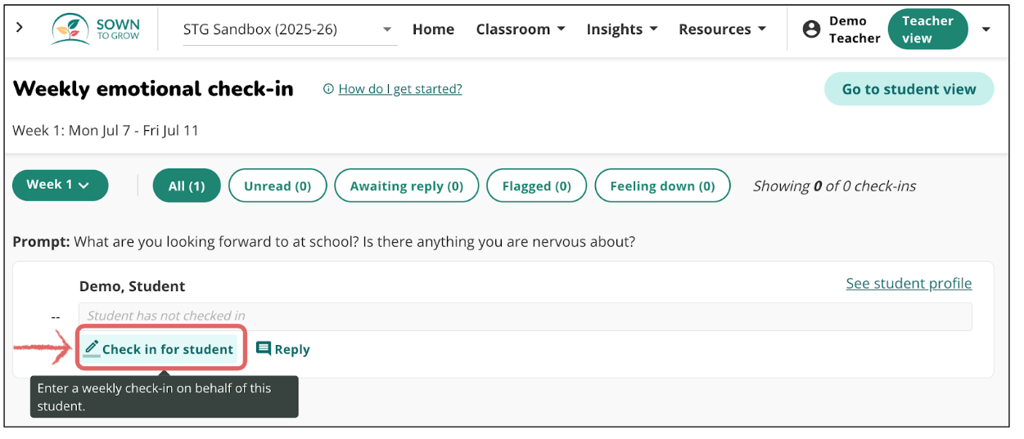Open the Resources menu
1024x439 pixels.
722,29
